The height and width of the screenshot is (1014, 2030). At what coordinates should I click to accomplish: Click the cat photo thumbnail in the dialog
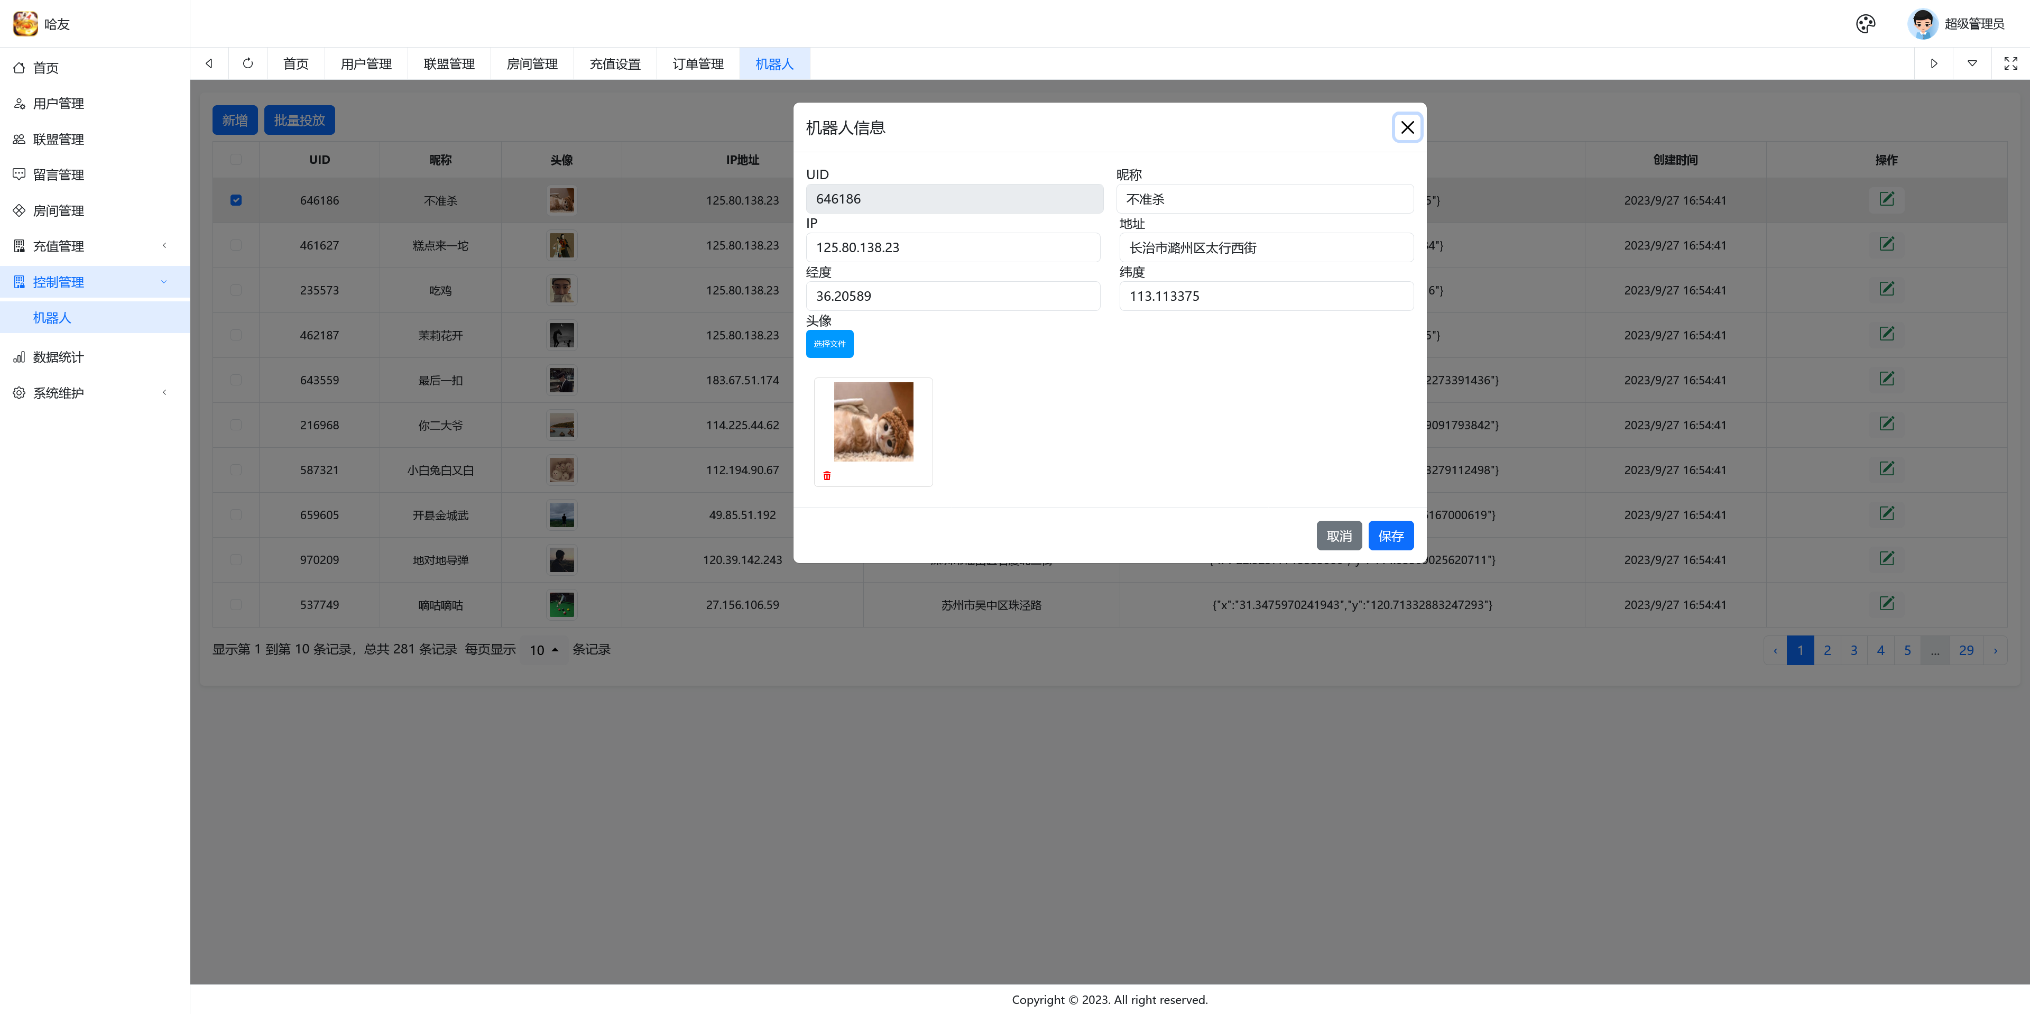click(x=872, y=421)
